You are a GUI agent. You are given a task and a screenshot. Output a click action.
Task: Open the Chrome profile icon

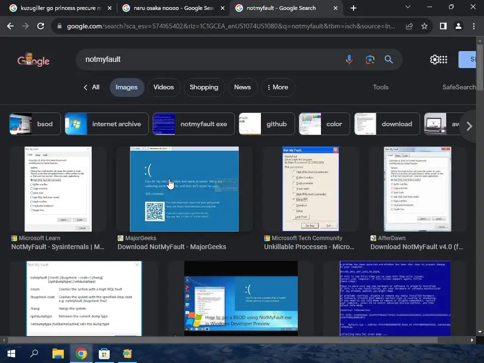click(x=458, y=26)
